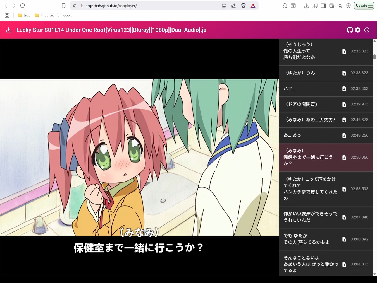The width and height of the screenshot is (377, 283).
Task: Click the Update browser button
Action: 364,6
